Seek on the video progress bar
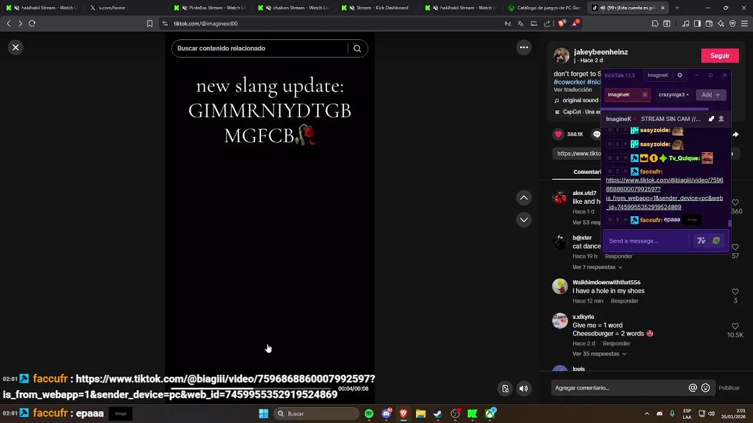 tap(253, 388)
